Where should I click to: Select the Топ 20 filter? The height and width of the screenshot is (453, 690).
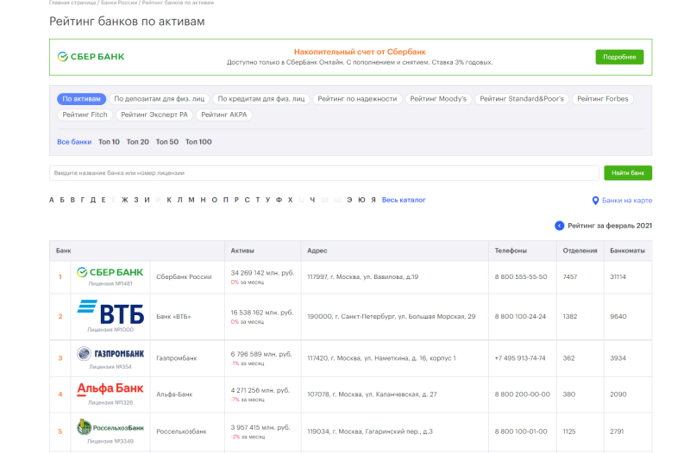click(x=138, y=142)
